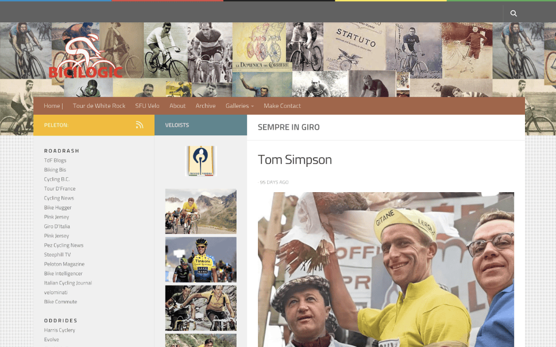This screenshot has height=347, width=556.
Task: Open the Home menu item
Action: [x=52, y=106]
